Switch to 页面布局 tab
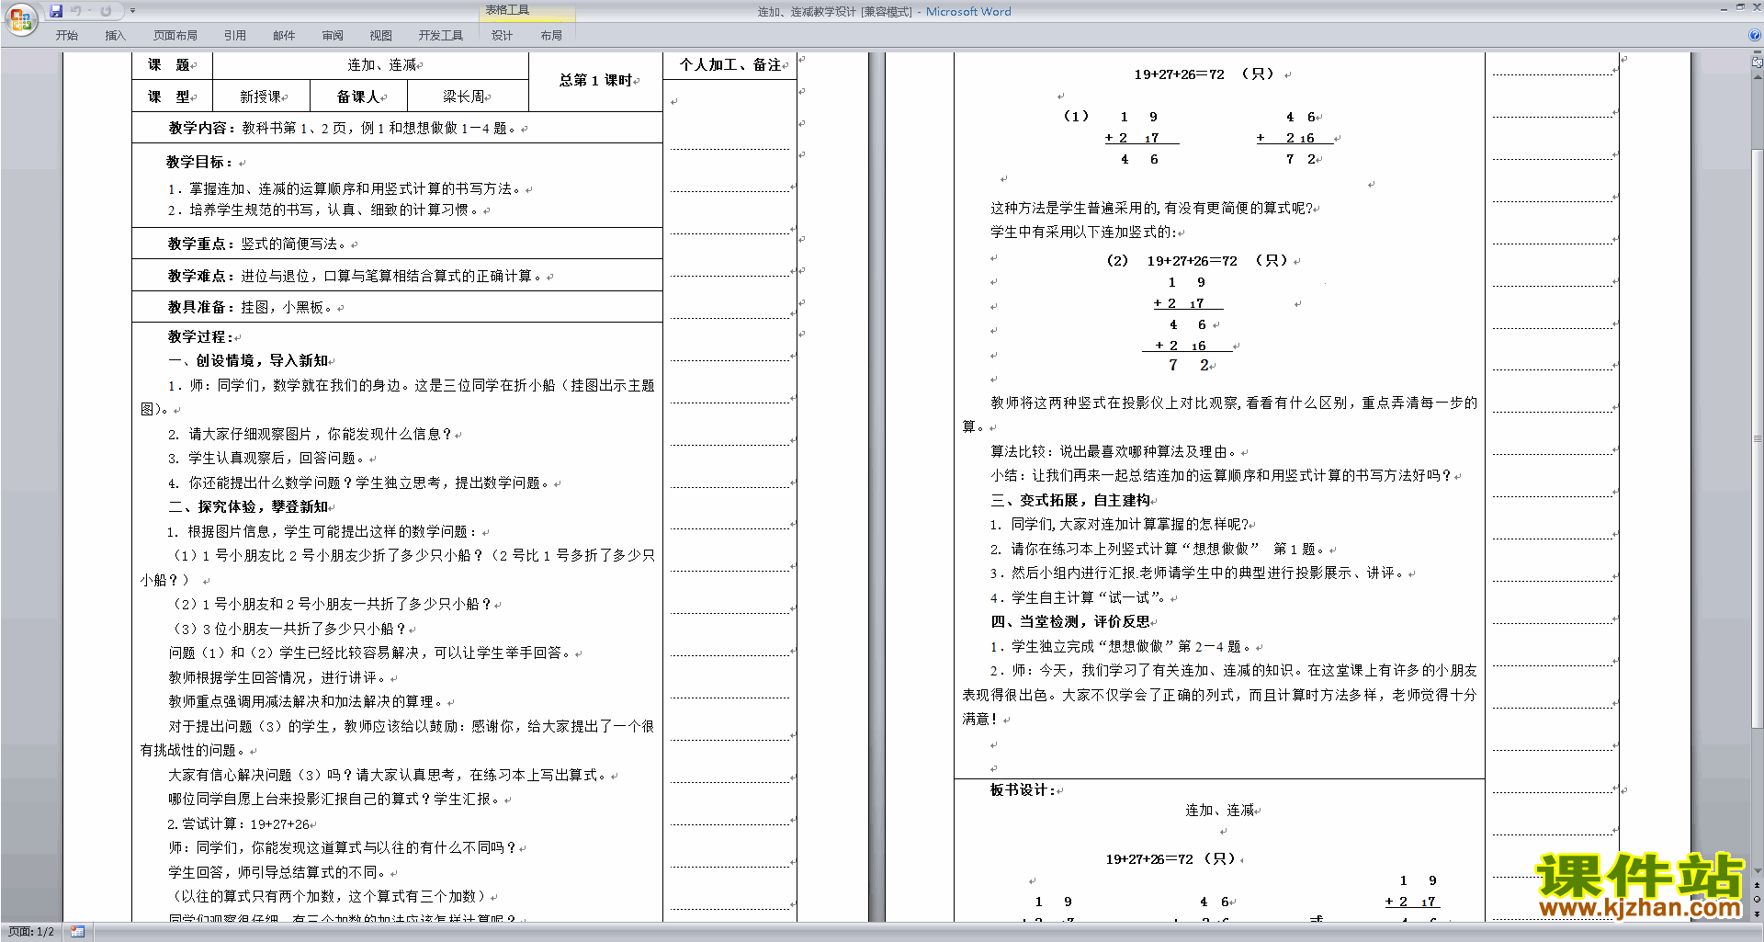Screen dimensions: 1764x942 [x=175, y=35]
